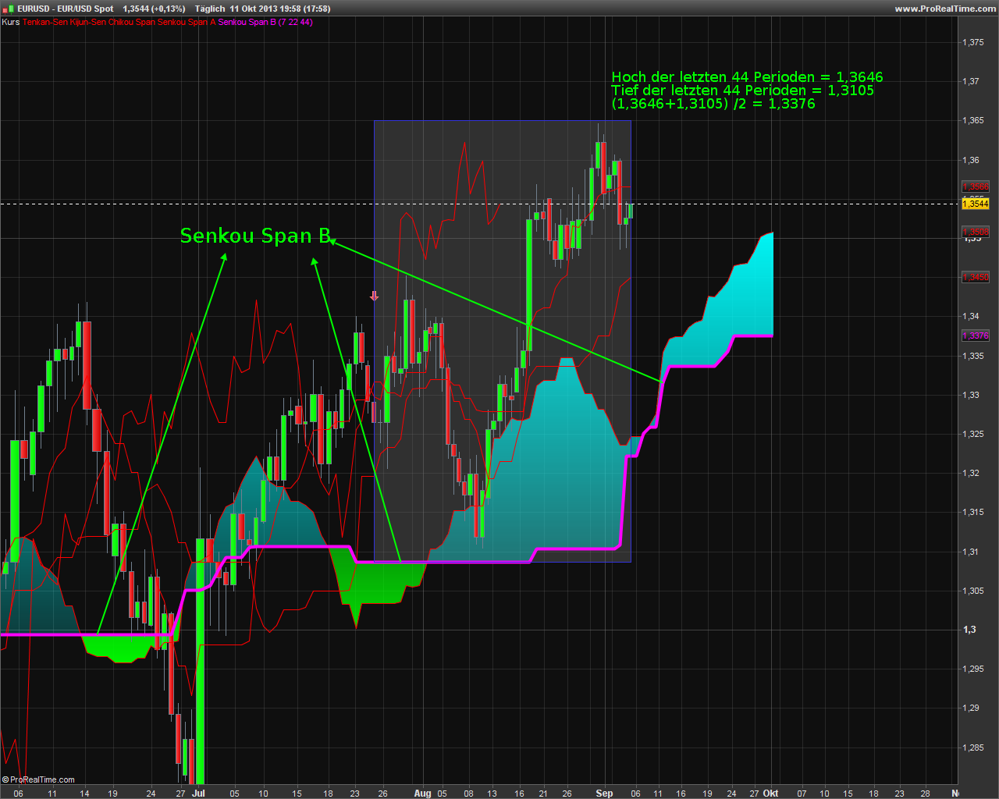Select the Hoch der letzten 44 Perioden text
999x799 pixels.
(x=748, y=77)
